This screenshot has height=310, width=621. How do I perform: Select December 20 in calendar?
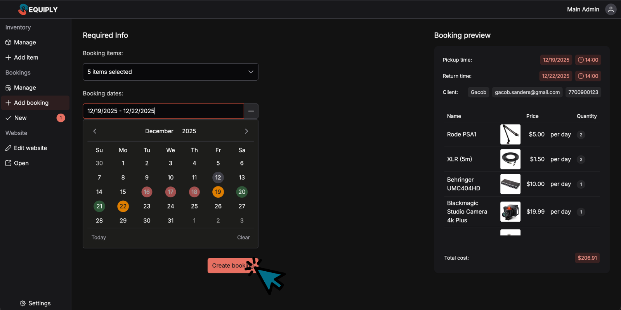pos(242,192)
